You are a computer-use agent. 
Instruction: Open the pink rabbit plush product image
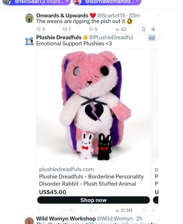[94, 106]
